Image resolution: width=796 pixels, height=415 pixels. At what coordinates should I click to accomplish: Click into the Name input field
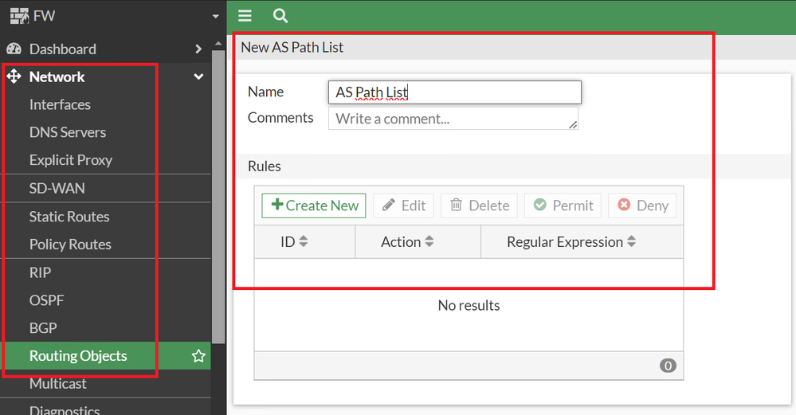tap(455, 92)
